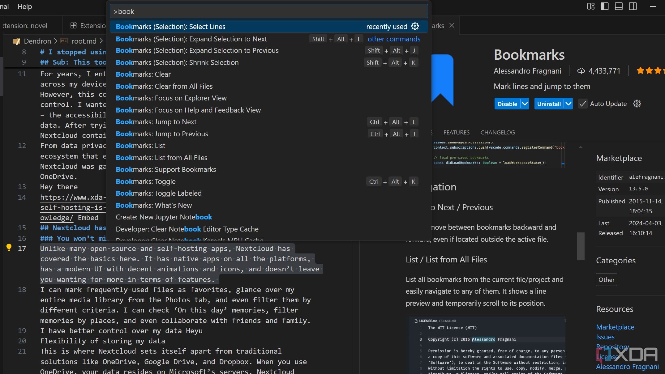Run Bookmarks: Jump to Next
The width and height of the screenshot is (665, 374).
click(269, 122)
